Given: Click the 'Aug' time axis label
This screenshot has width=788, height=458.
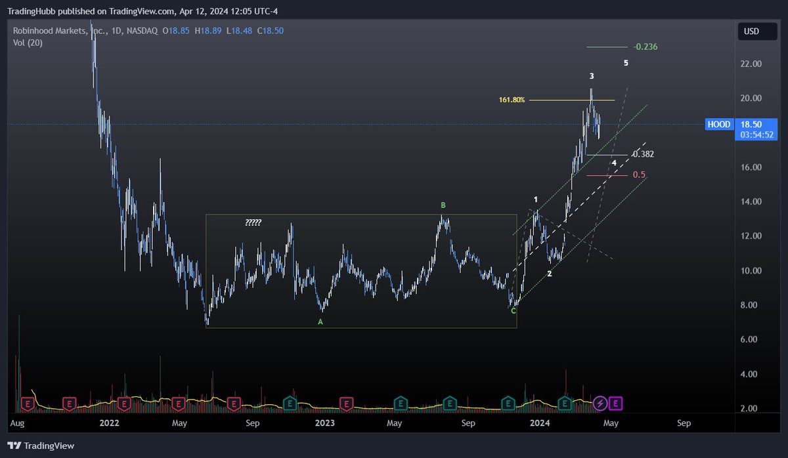Looking at the screenshot, I should point(19,423).
